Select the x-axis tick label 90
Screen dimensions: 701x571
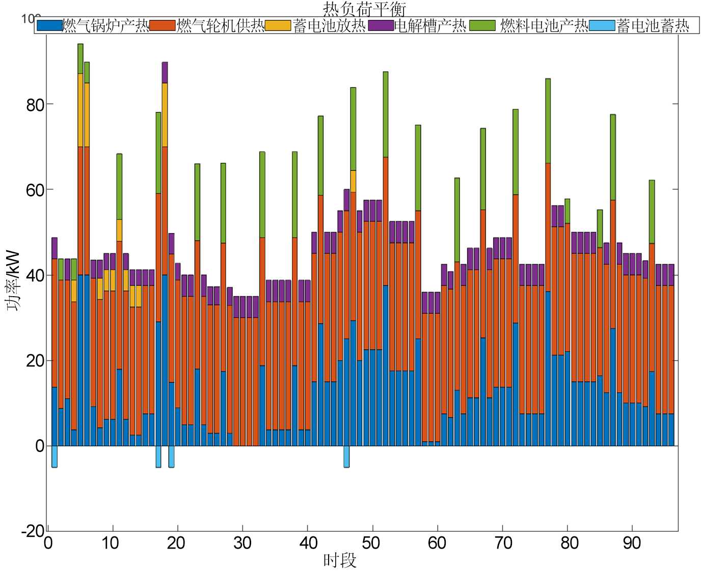[631, 543]
